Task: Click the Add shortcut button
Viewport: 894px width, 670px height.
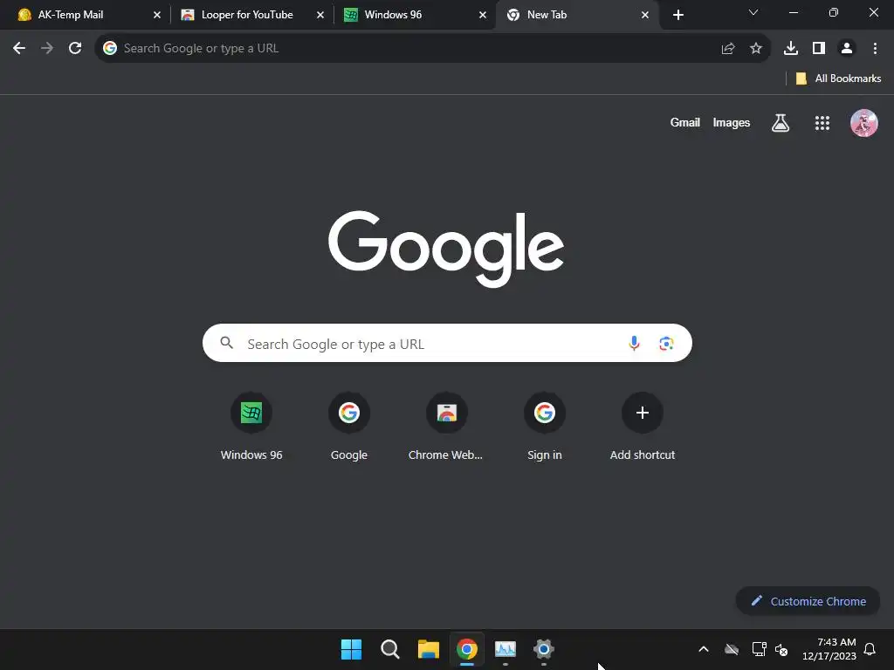Action: (642, 426)
